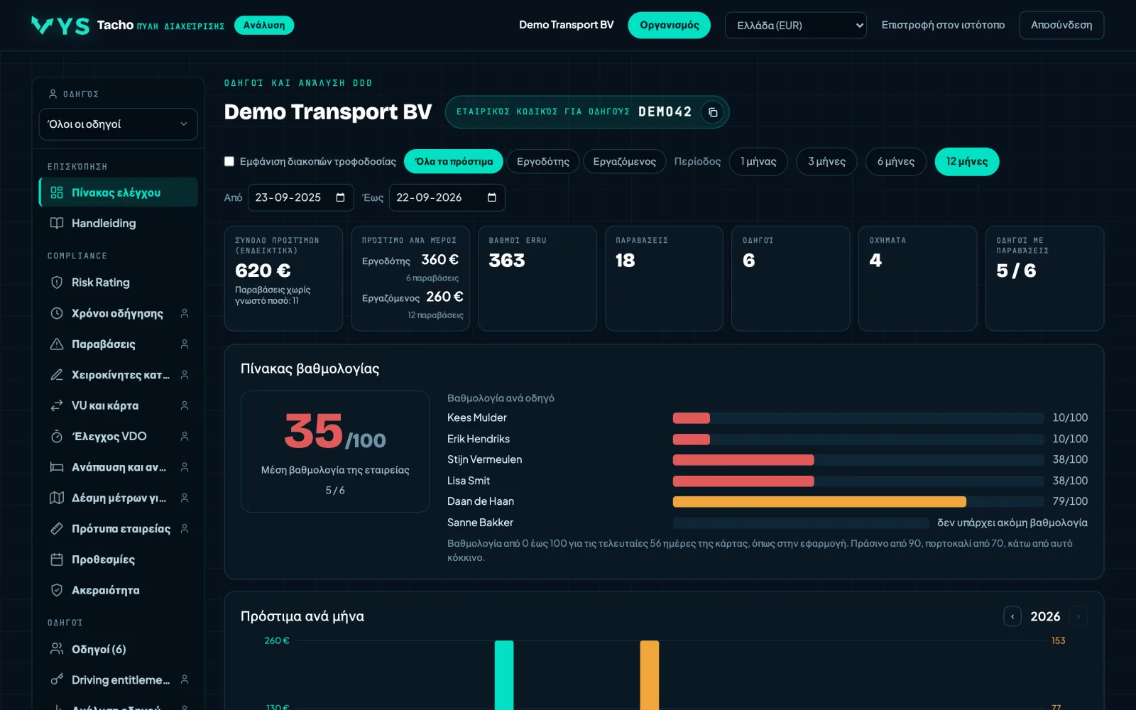Click the Δέσμη μέτρων map icon
This screenshot has height=710, width=1136.
57,498
